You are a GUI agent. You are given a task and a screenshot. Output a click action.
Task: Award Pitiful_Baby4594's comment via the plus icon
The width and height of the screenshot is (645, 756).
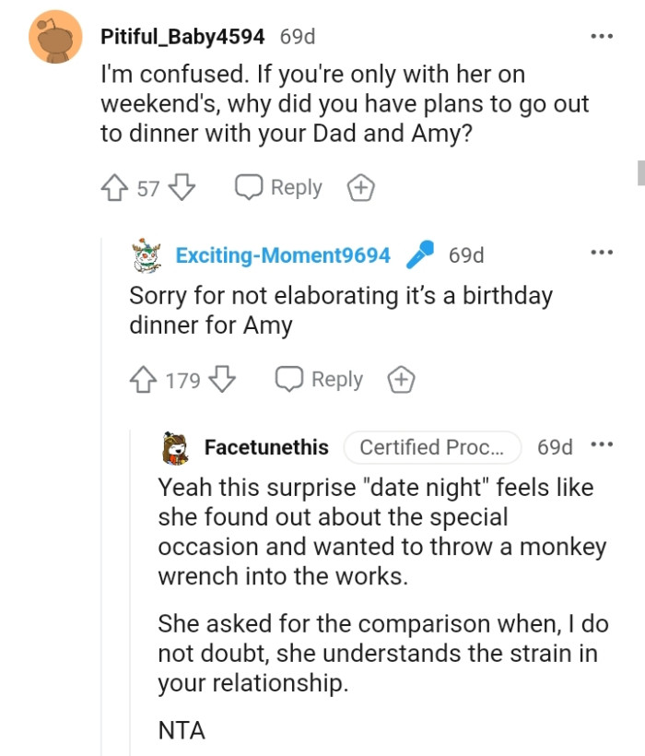361,187
